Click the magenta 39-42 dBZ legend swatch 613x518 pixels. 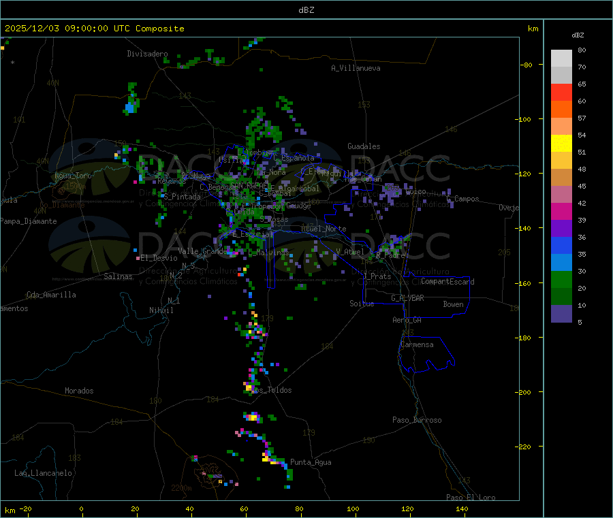coord(561,211)
